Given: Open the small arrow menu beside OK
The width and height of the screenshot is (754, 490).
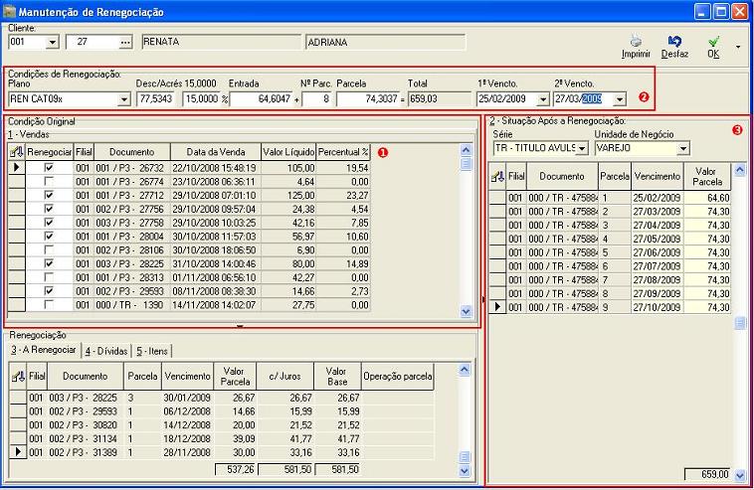Looking at the screenshot, I should pos(738,47).
